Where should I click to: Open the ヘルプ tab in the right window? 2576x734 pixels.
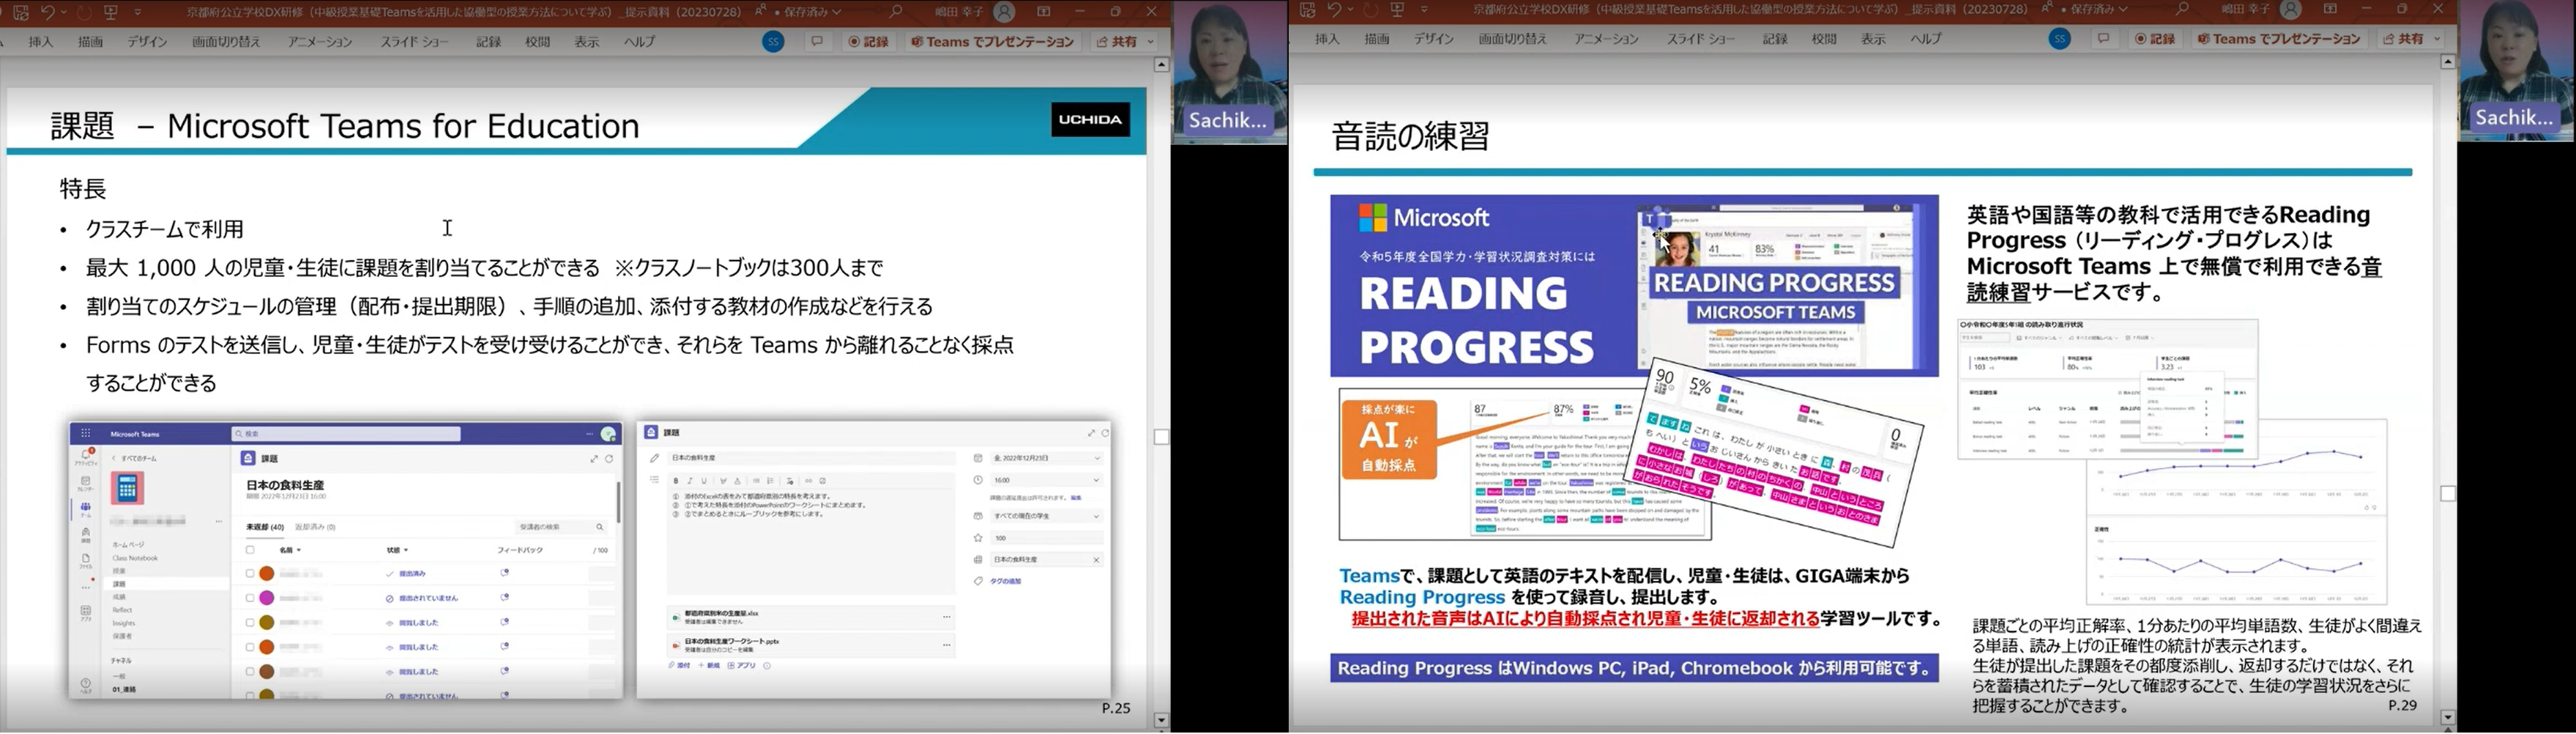point(1927,39)
